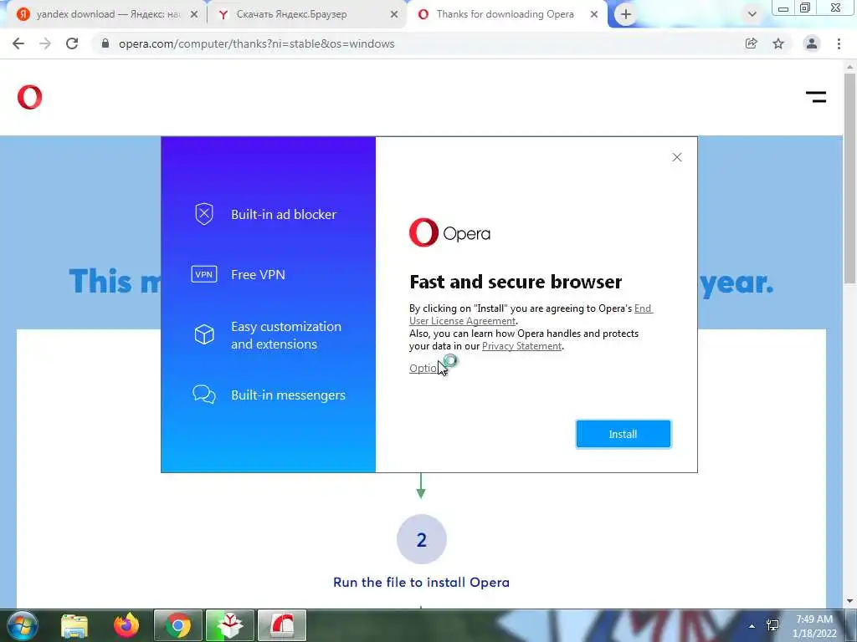Click the scrollbar down arrow
This screenshot has width=857, height=642.
[849, 602]
